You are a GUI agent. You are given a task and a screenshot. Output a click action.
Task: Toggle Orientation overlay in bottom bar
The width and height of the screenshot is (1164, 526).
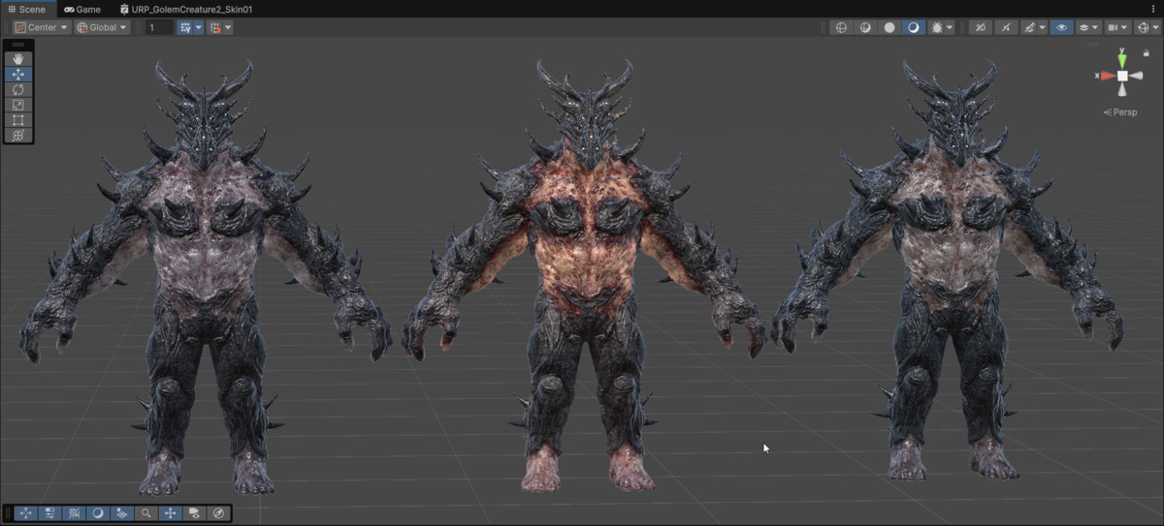pos(171,513)
